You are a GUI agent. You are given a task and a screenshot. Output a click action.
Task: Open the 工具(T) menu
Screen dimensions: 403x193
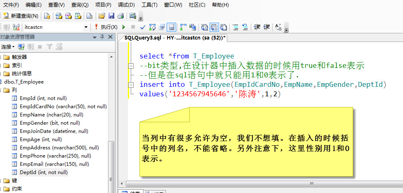[x=149, y=5]
